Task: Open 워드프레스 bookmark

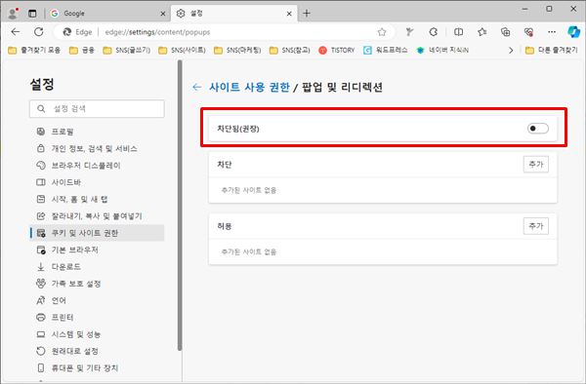Action: (386, 50)
